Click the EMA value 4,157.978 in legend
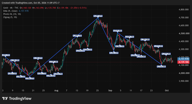The width and height of the screenshot is (192, 104). coord(23,11)
